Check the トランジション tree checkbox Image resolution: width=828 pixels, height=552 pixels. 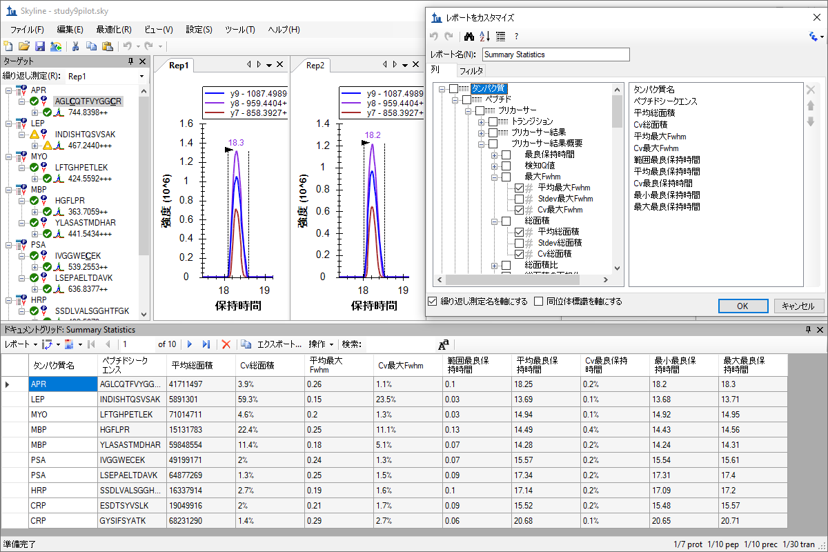(x=493, y=121)
